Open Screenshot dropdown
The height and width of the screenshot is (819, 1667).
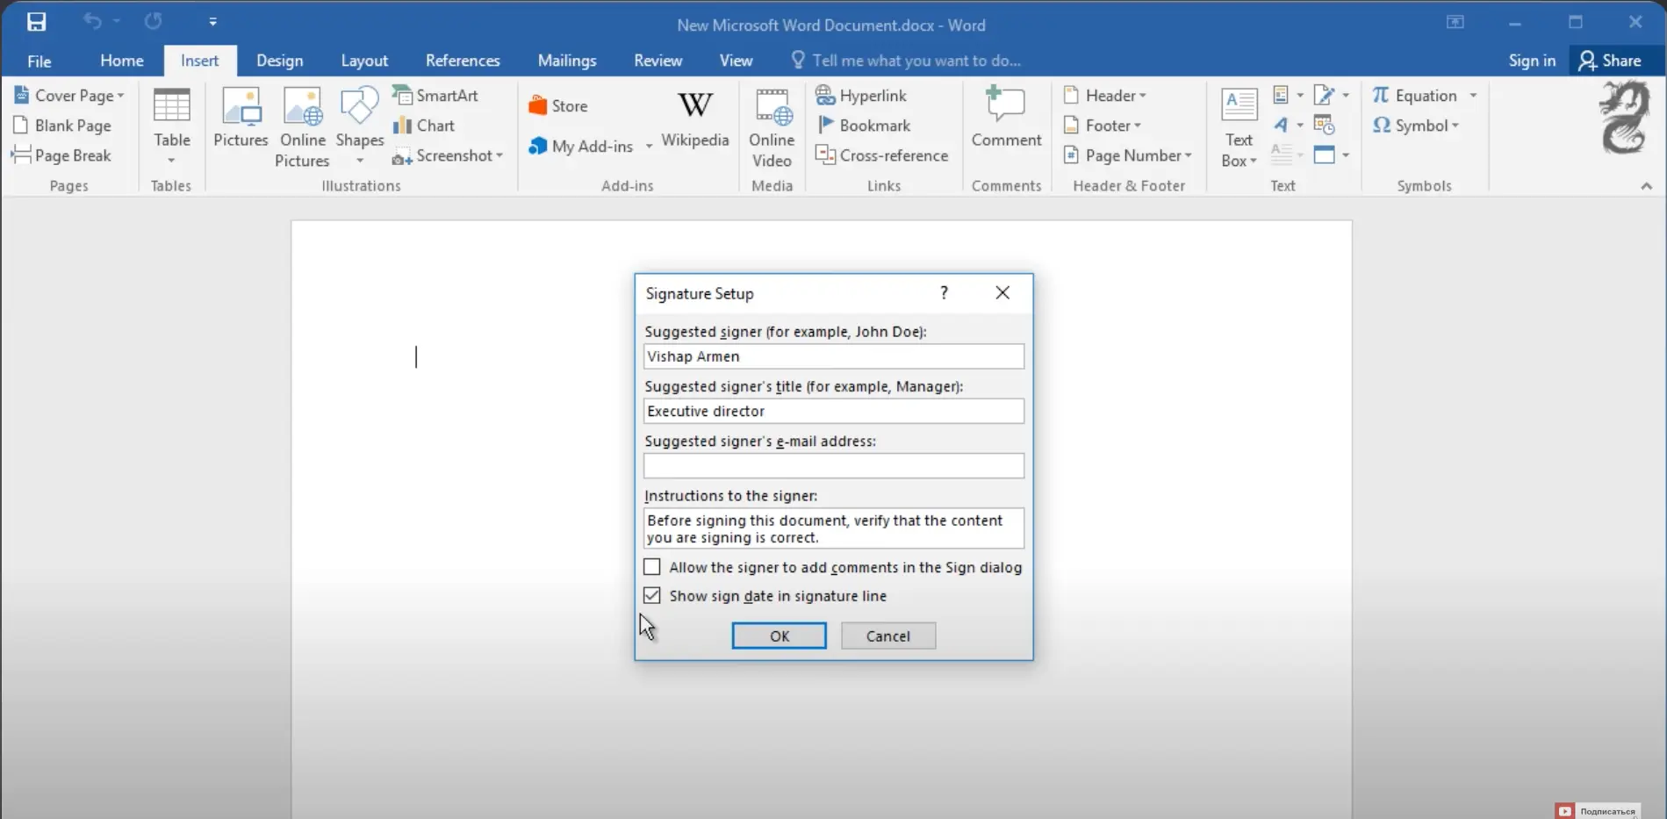pos(448,155)
